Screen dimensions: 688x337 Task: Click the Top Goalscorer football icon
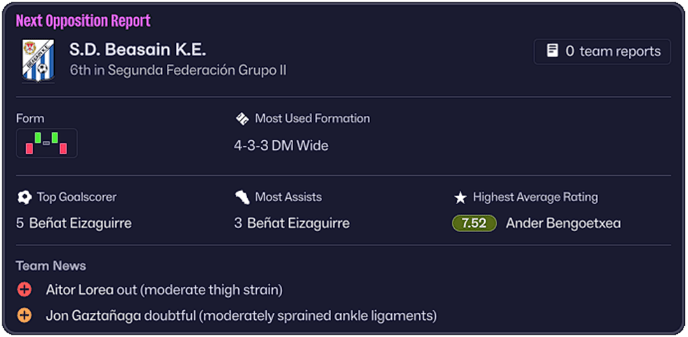click(24, 197)
